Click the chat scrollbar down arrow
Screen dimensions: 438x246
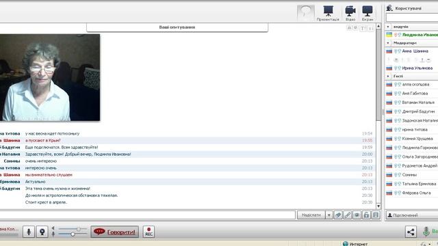coord(378,206)
